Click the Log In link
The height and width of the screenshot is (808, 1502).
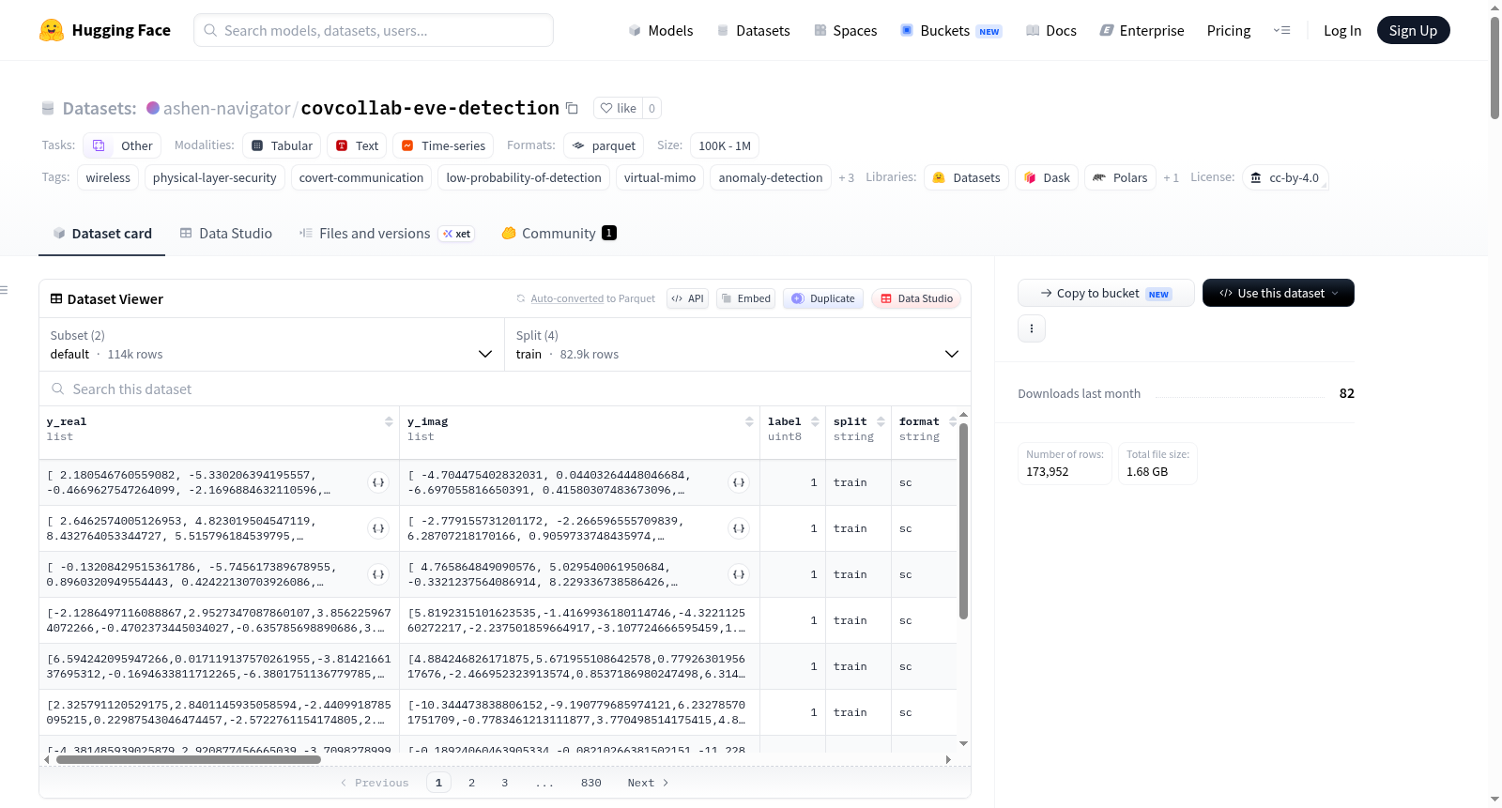(1342, 31)
